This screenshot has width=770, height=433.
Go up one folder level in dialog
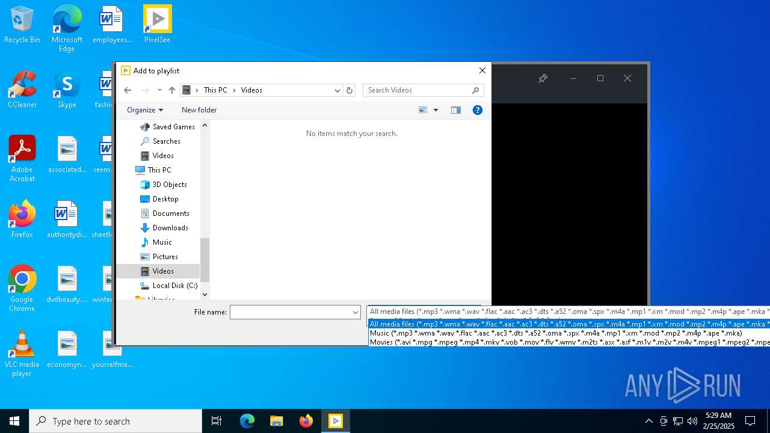pos(172,90)
